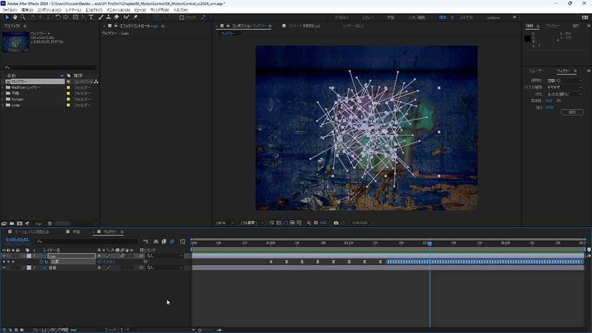Take a snapshot with the camera icon
This screenshot has width=592, height=333.
point(336,223)
